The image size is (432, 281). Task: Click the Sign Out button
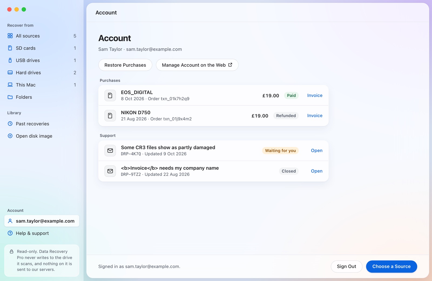tap(346, 266)
